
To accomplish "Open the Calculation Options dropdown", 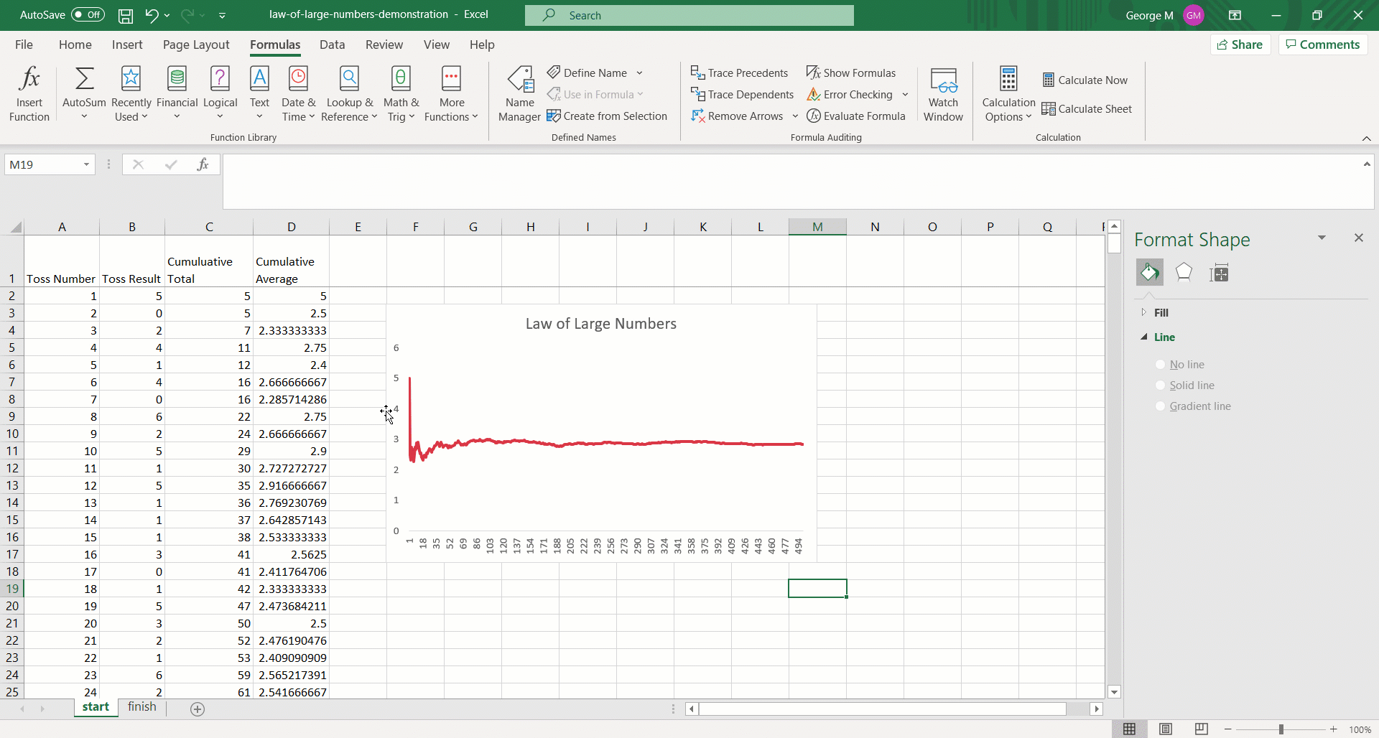I will pos(1008,93).
